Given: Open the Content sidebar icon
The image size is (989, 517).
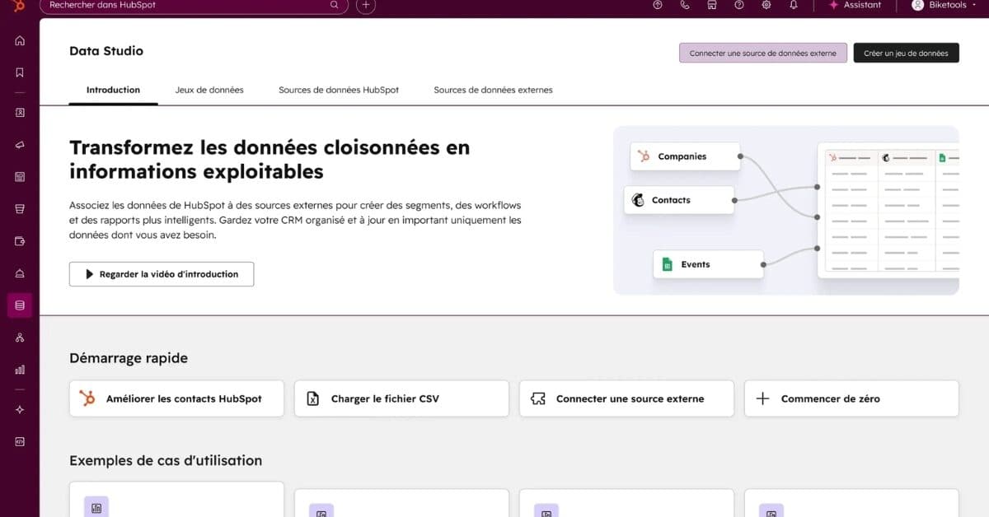Looking at the screenshot, I should point(20,177).
